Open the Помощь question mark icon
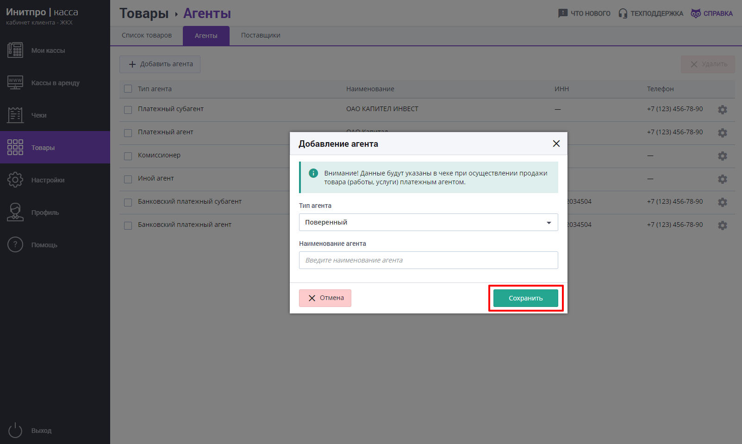The height and width of the screenshot is (444, 742). 15,244
